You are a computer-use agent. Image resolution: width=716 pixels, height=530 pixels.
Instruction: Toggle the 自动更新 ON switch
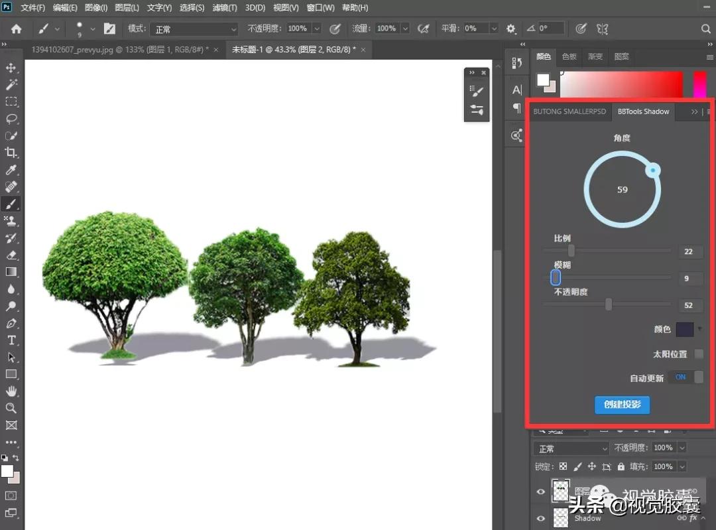(686, 377)
